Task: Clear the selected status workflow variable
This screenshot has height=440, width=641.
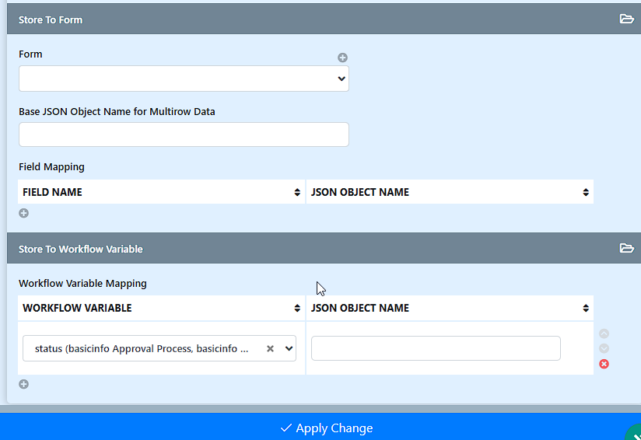Action: coord(270,349)
